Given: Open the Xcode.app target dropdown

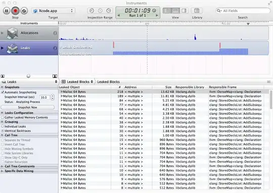Looking at the screenshot, I should tap(53, 11).
